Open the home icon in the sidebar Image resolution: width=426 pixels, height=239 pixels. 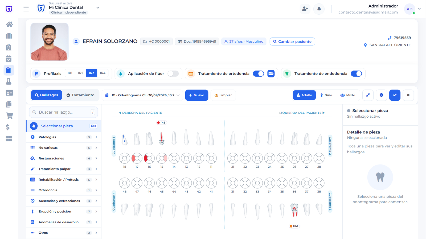point(9,24)
